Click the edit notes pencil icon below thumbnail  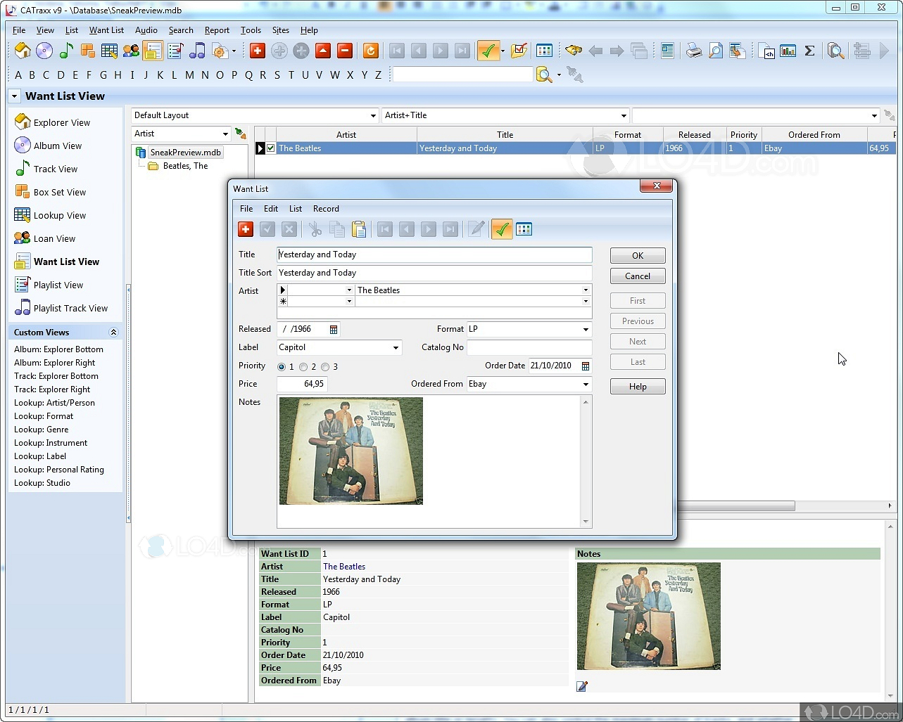pos(582,686)
